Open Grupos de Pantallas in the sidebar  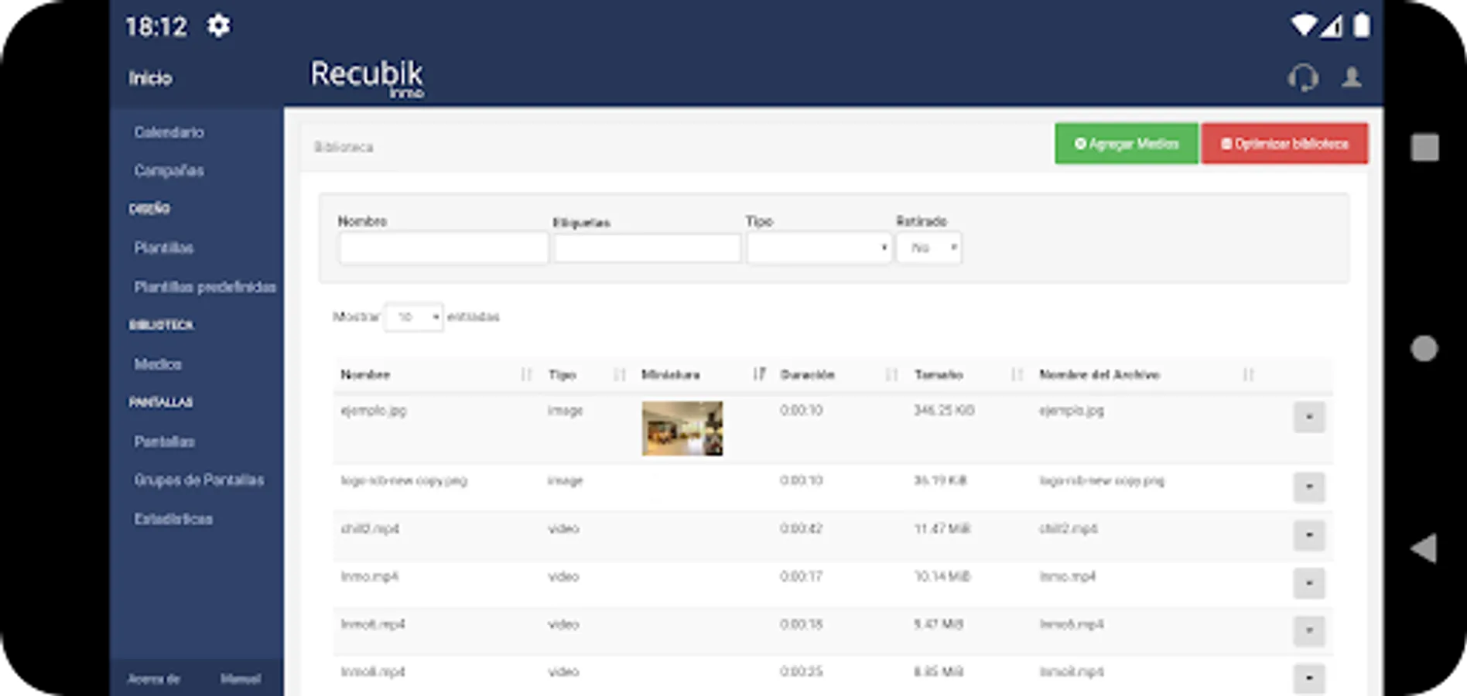tap(199, 480)
